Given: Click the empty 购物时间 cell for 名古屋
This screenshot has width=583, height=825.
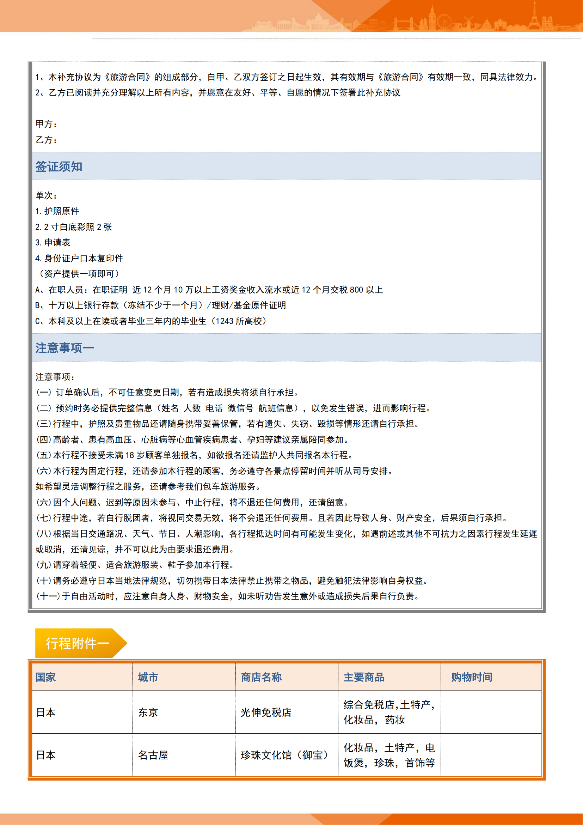Looking at the screenshot, I should [x=491, y=755].
